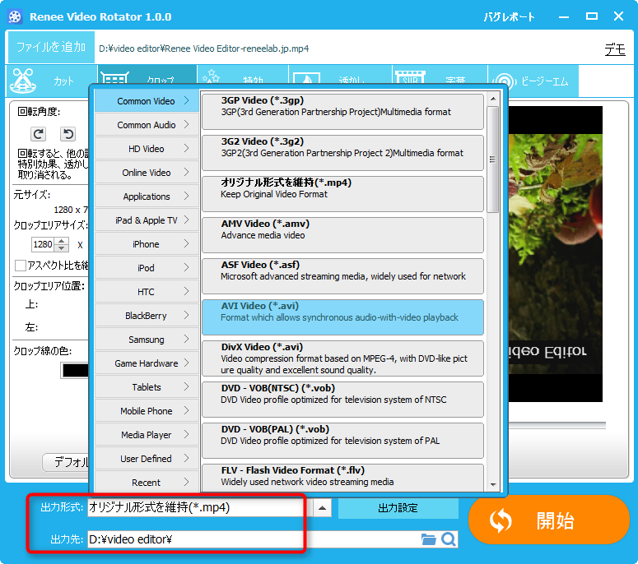Select the Tablets category
The height and width of the screenshot is (564, 638).
147,387
